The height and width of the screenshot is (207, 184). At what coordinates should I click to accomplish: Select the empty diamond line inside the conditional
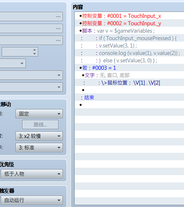coord(129,90)
